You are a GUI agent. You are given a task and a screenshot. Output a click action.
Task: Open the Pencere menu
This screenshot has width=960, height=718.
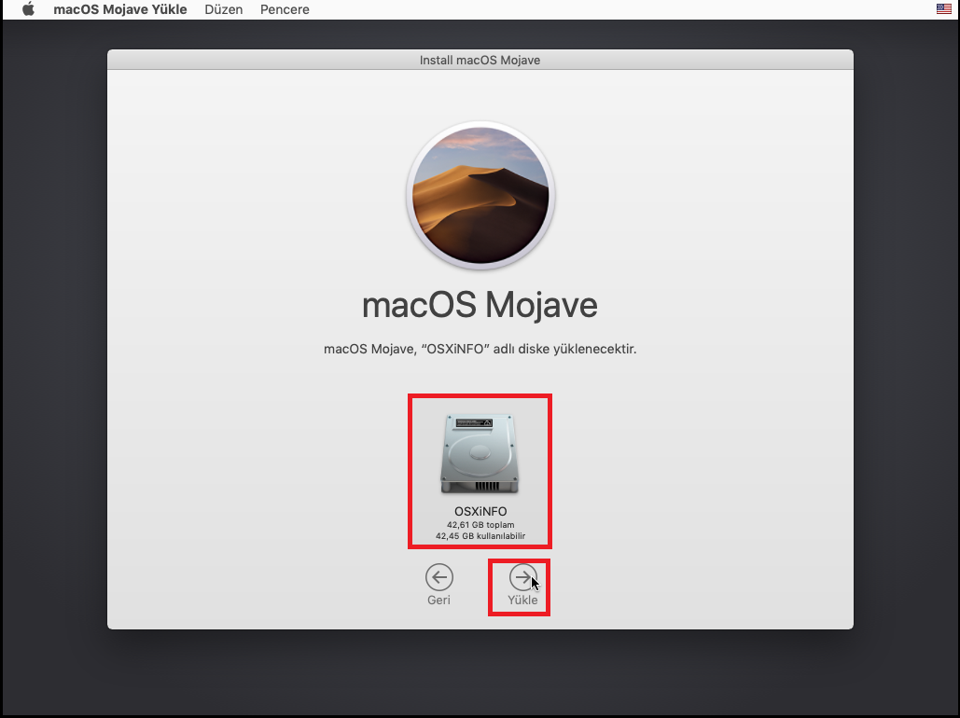tap(284, 9)
